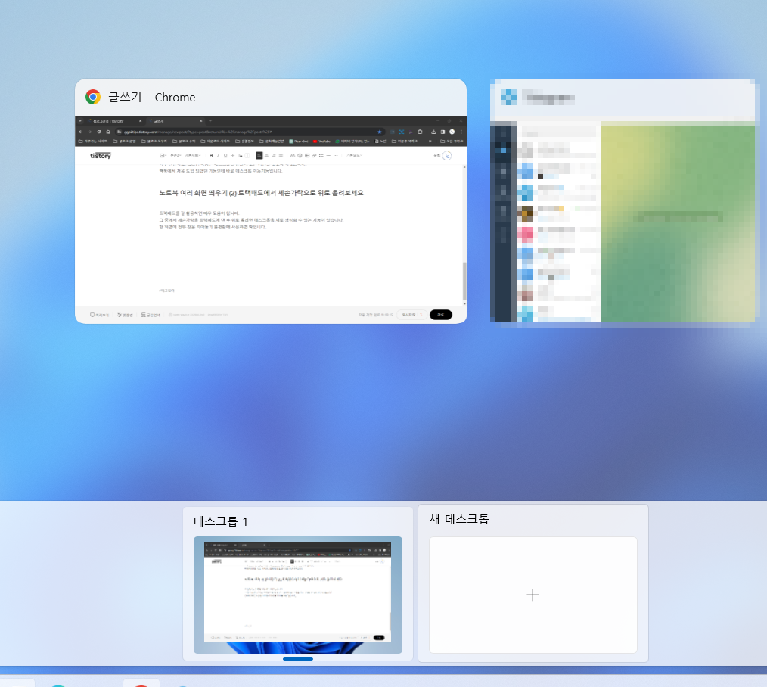Switch to the 데스크톱 1 desktop thumbnail
The width and height of the screenshot is (767, 687).
[297, 595]
